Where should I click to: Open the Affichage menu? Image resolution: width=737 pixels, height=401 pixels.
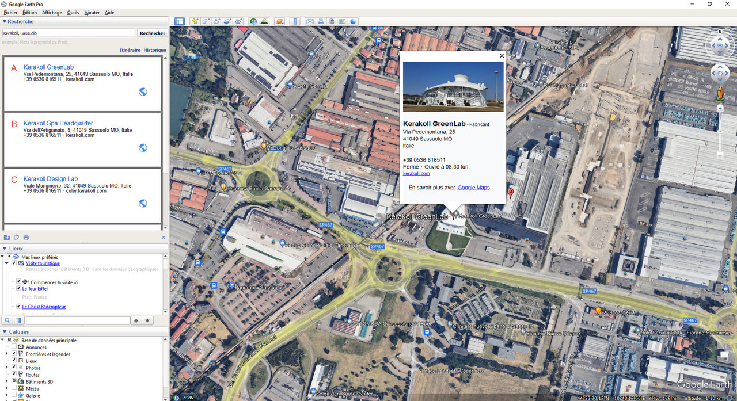[x=52, y=12]
